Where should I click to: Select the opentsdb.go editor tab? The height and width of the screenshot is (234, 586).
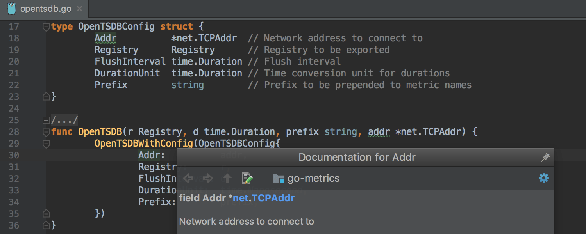point(46,9)
